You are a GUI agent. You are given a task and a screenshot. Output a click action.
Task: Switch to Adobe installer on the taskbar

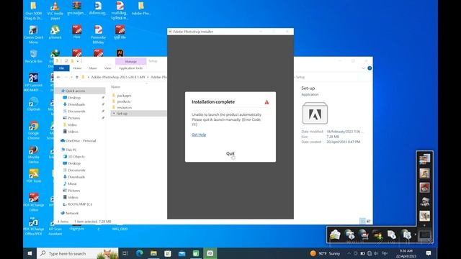(210, 253)
